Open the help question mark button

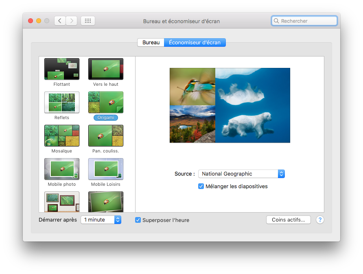320,220
